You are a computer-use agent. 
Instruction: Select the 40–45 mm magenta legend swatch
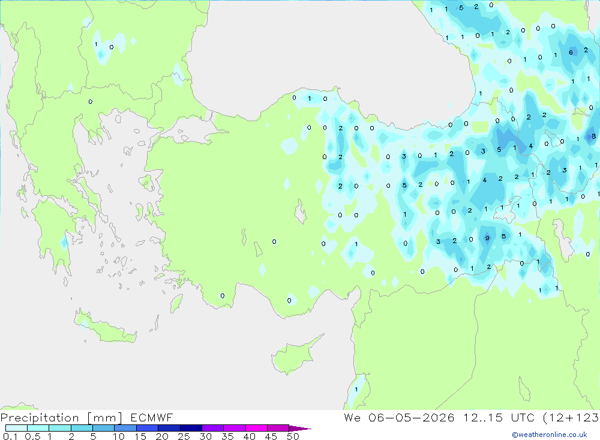(x=256, y=428)
